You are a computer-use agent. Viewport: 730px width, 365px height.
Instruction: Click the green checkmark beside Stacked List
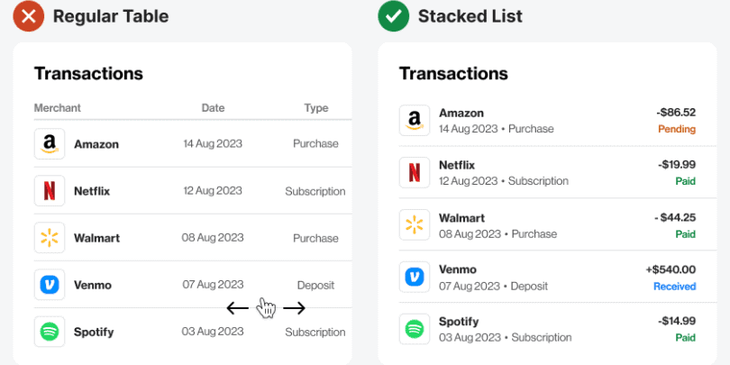[x=393, y=15]
